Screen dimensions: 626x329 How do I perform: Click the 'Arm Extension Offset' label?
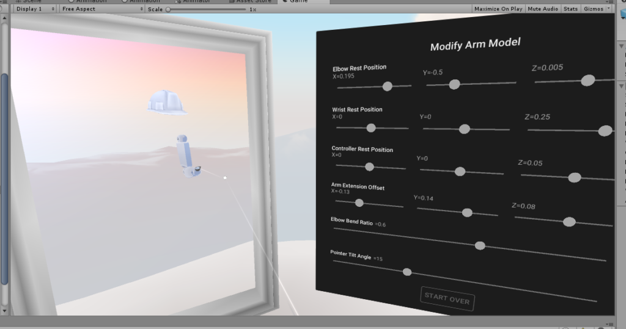click(x=358, y=186)
